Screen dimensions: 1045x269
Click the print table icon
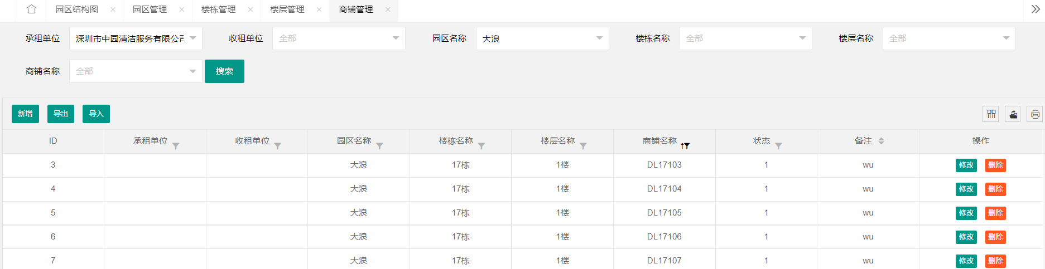[1035, 114]
